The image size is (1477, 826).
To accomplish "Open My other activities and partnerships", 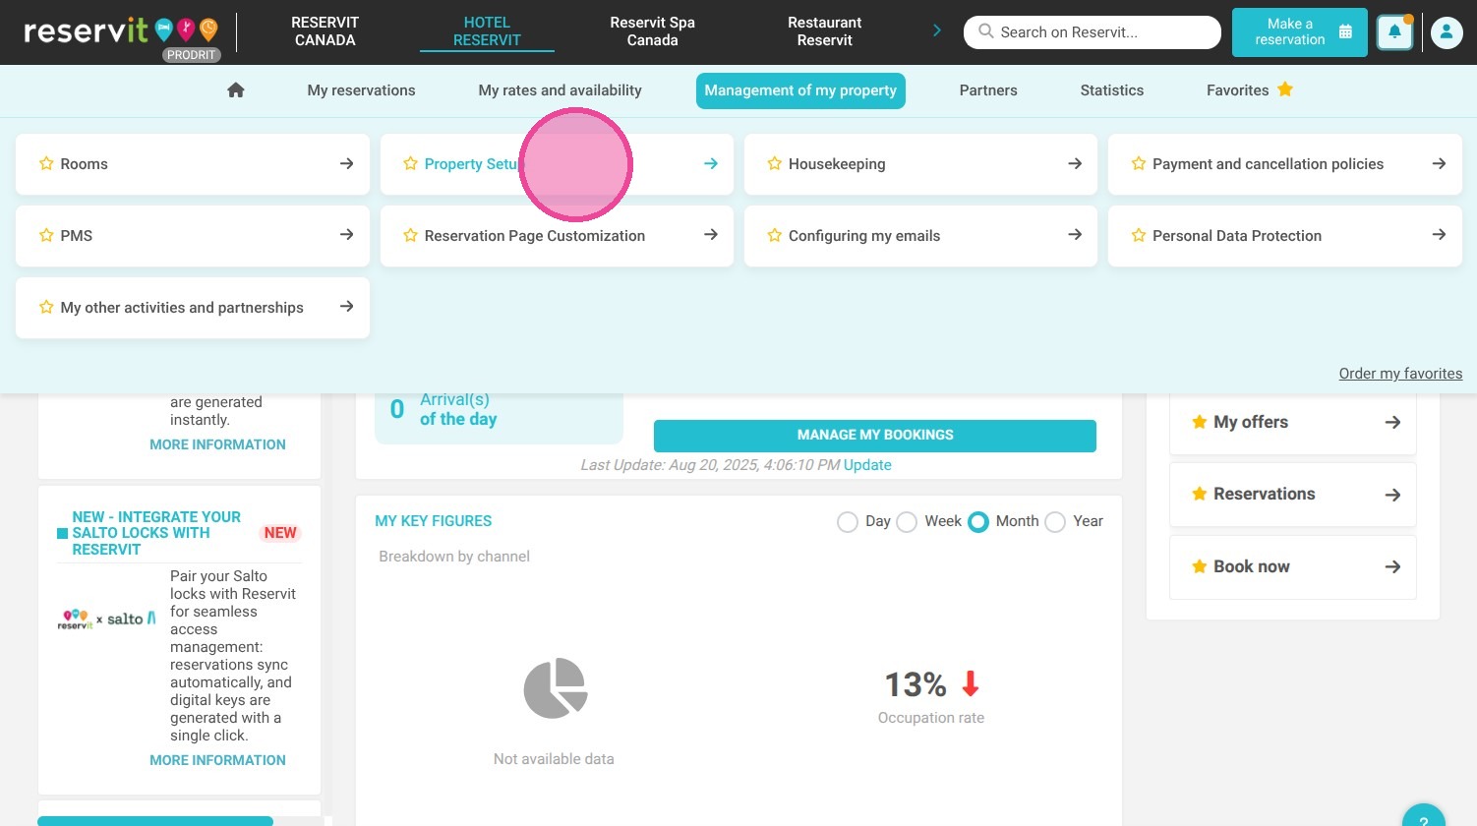I will (193, 308).
